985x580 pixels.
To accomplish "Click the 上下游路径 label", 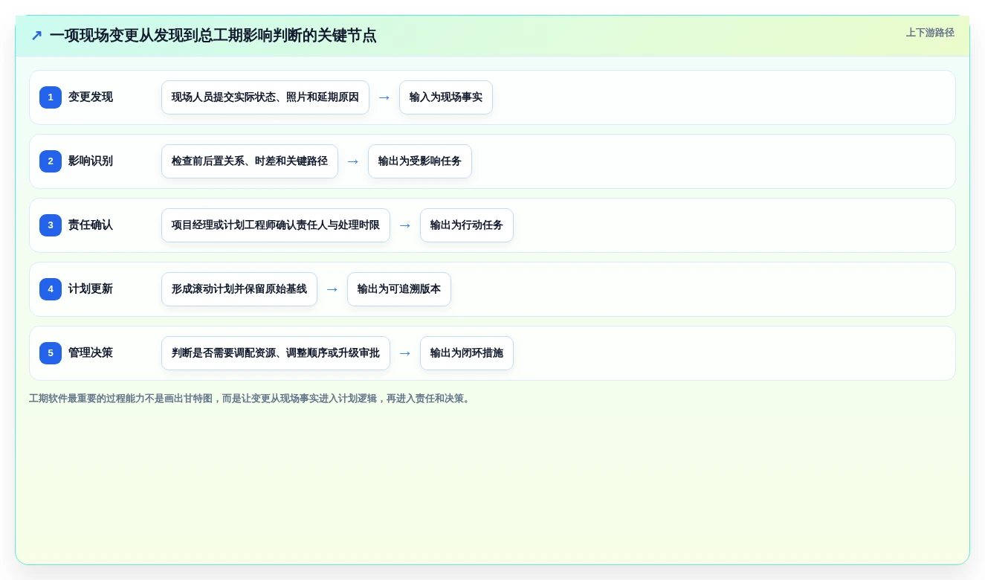I will click(930, 33).
